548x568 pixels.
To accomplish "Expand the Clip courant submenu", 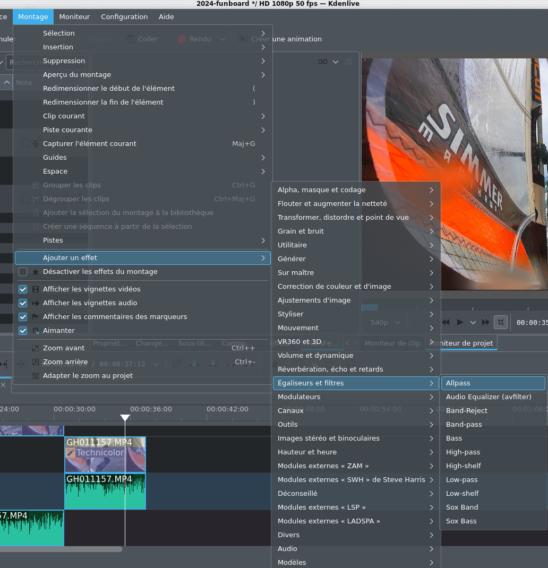I will coord(143,116).
